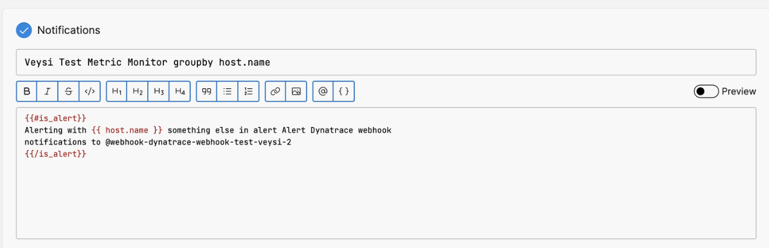Click the Notifications section heading
Viewport: 769px width, 248px height.
click(x=68, y=30)
